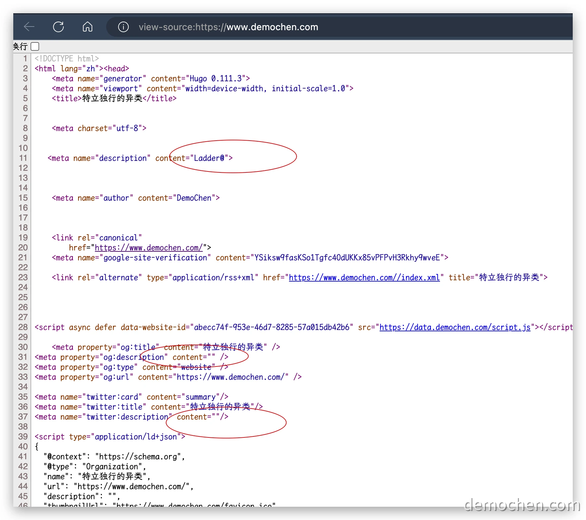Click the JSON "name" entry on line 43
Screen dimensions: 586x520
(x=97, y=477)
